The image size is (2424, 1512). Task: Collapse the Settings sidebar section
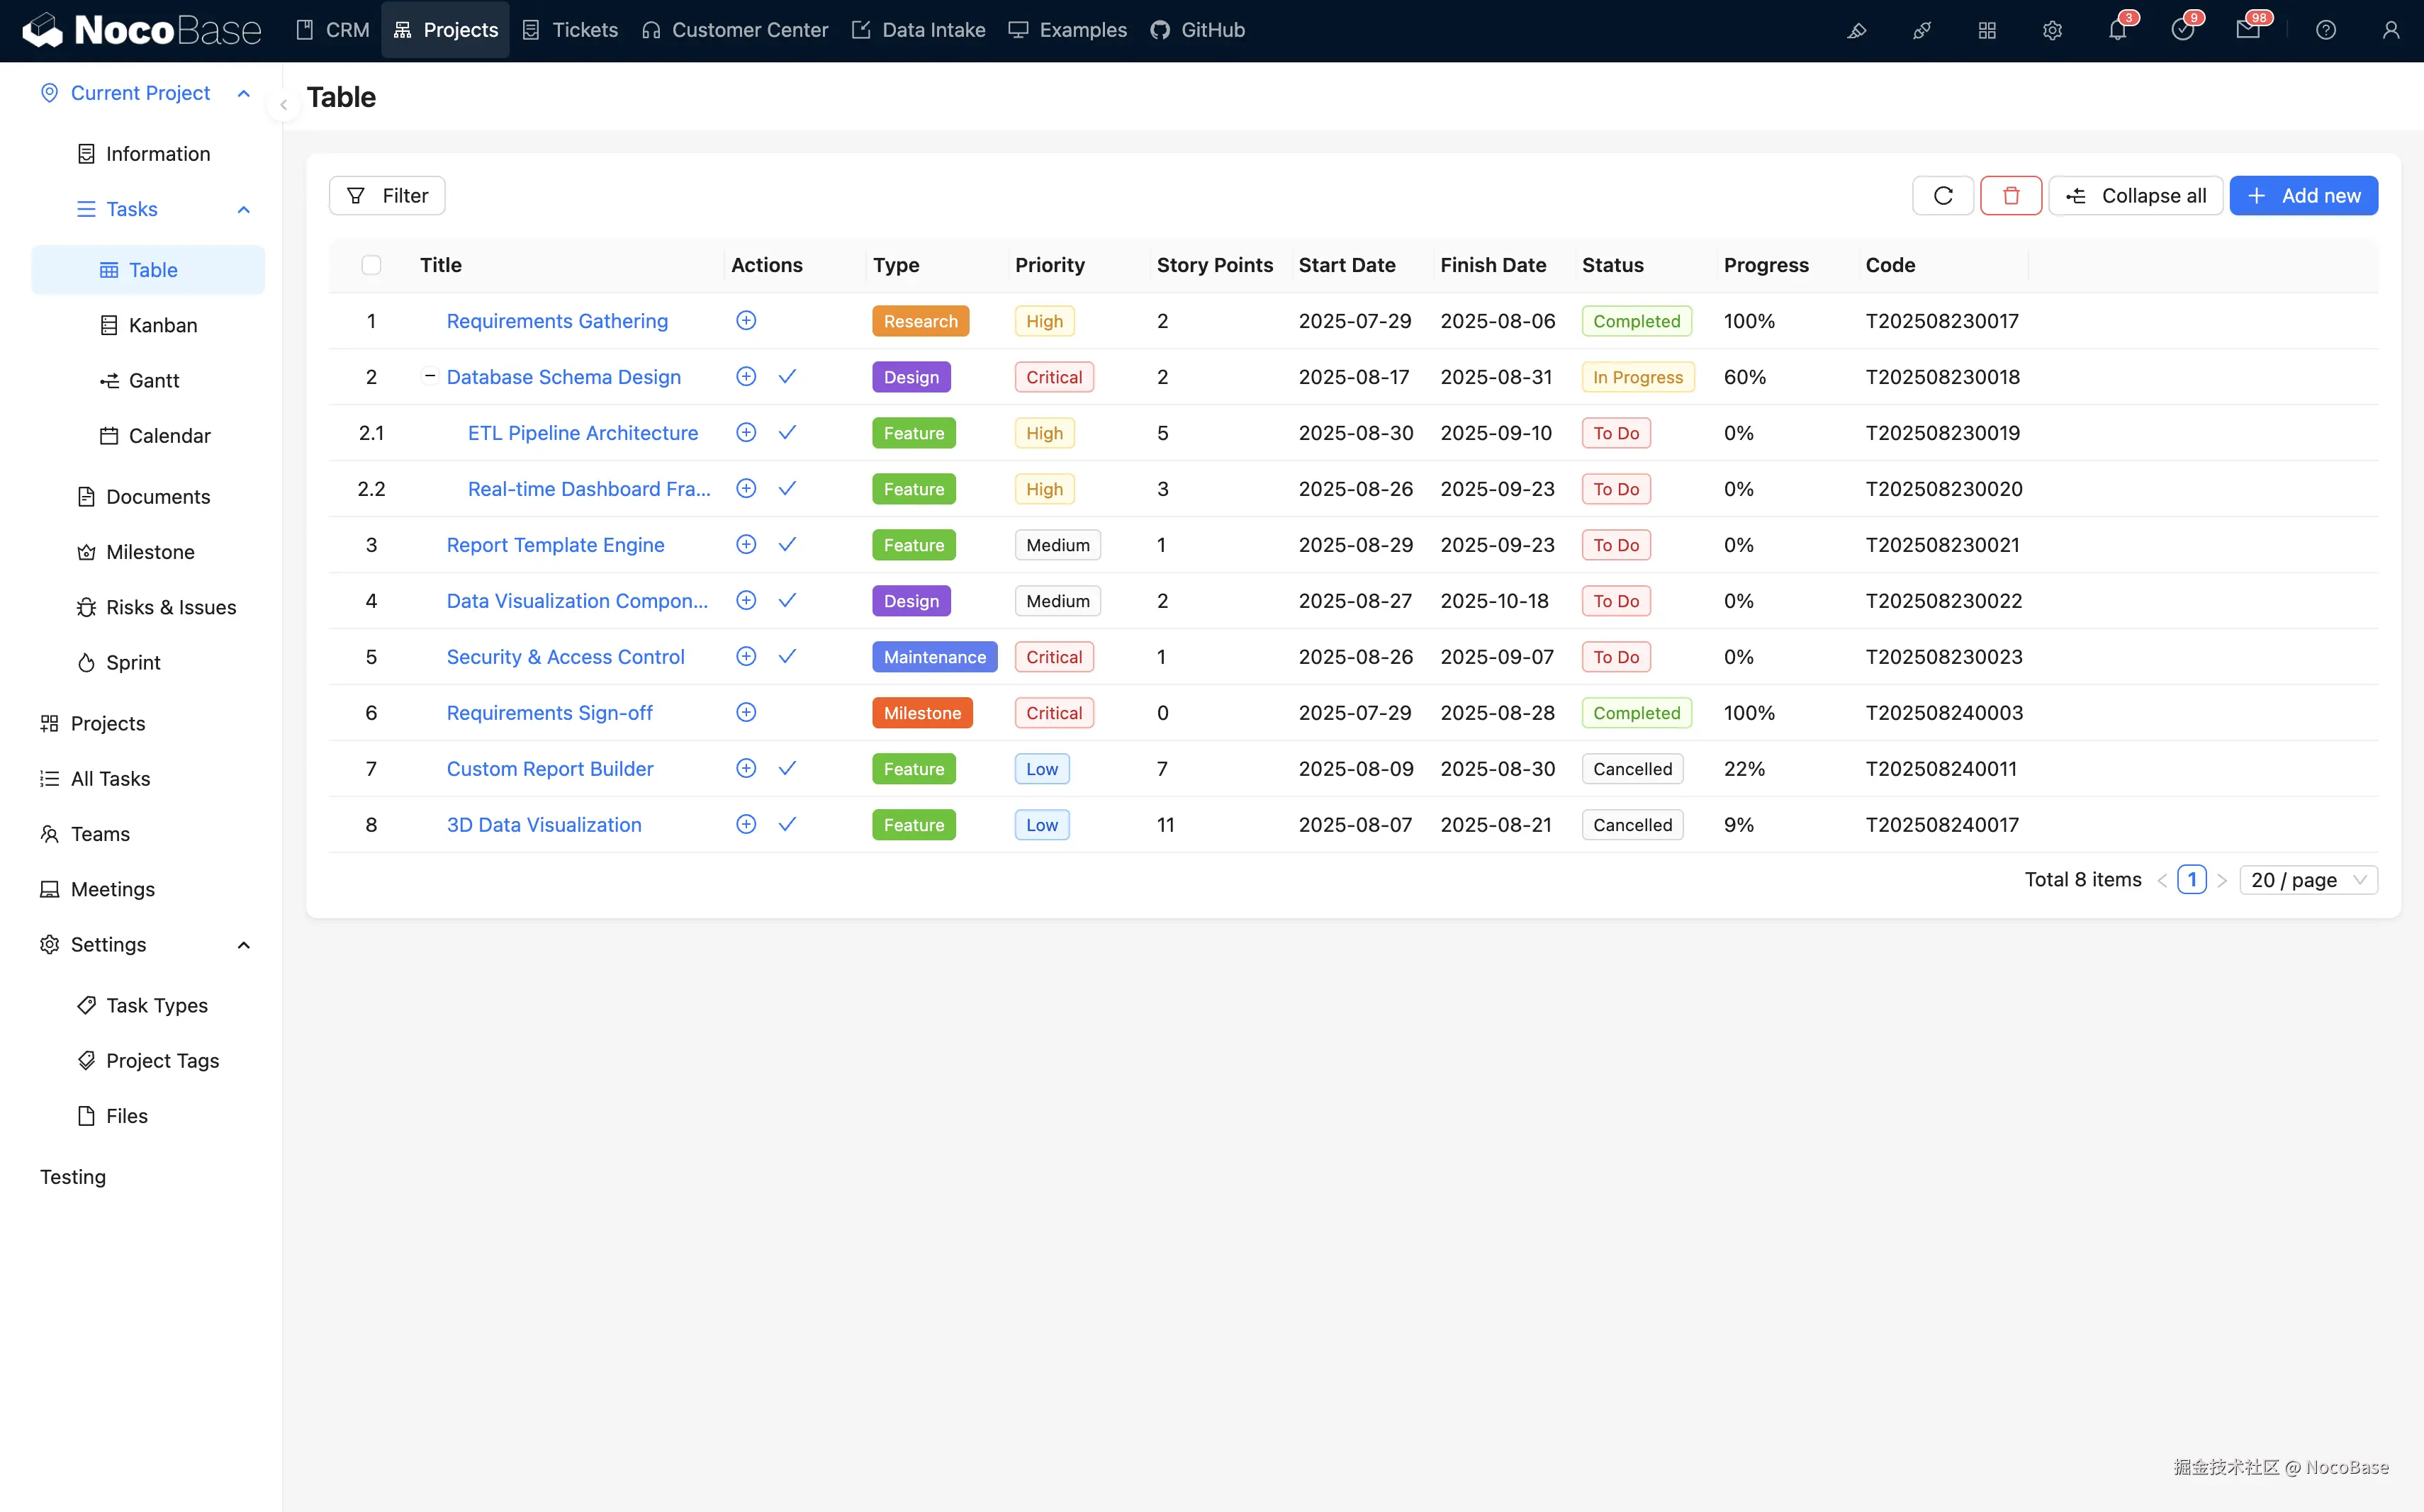(243, 945)
